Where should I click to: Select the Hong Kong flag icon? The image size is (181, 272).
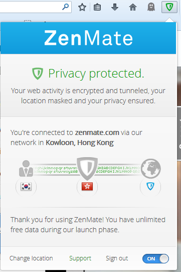coord(87,186)
